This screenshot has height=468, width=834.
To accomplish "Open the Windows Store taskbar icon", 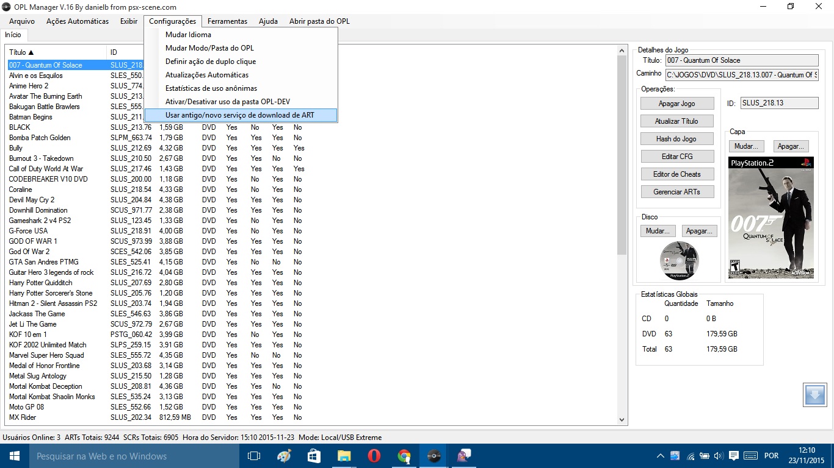I will pyautogui.click(x=314, y=456).
